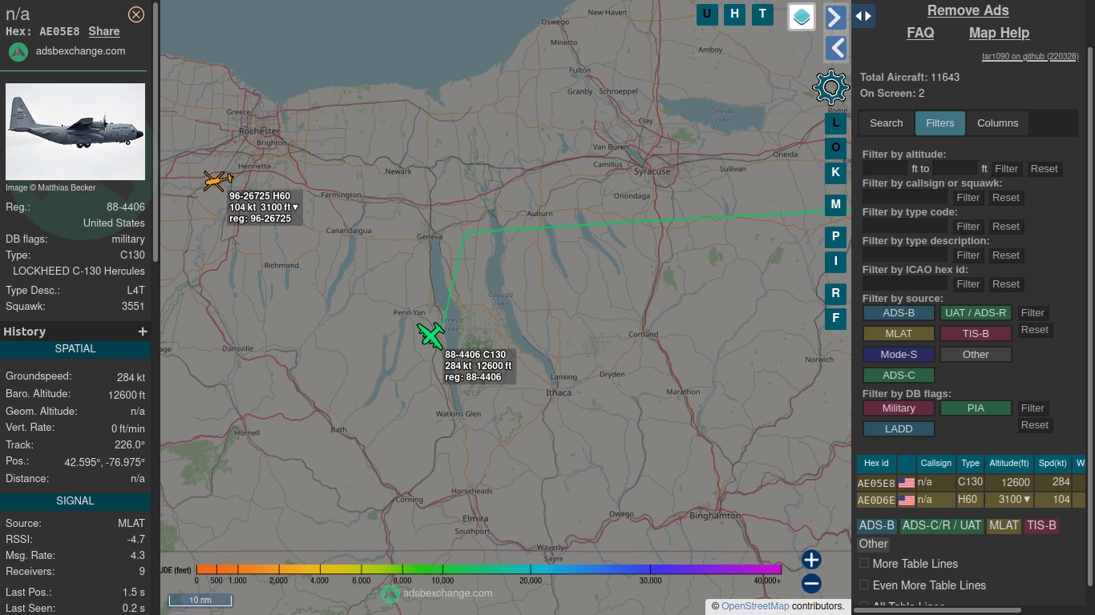Toggle ADS-B source filter

899,313
